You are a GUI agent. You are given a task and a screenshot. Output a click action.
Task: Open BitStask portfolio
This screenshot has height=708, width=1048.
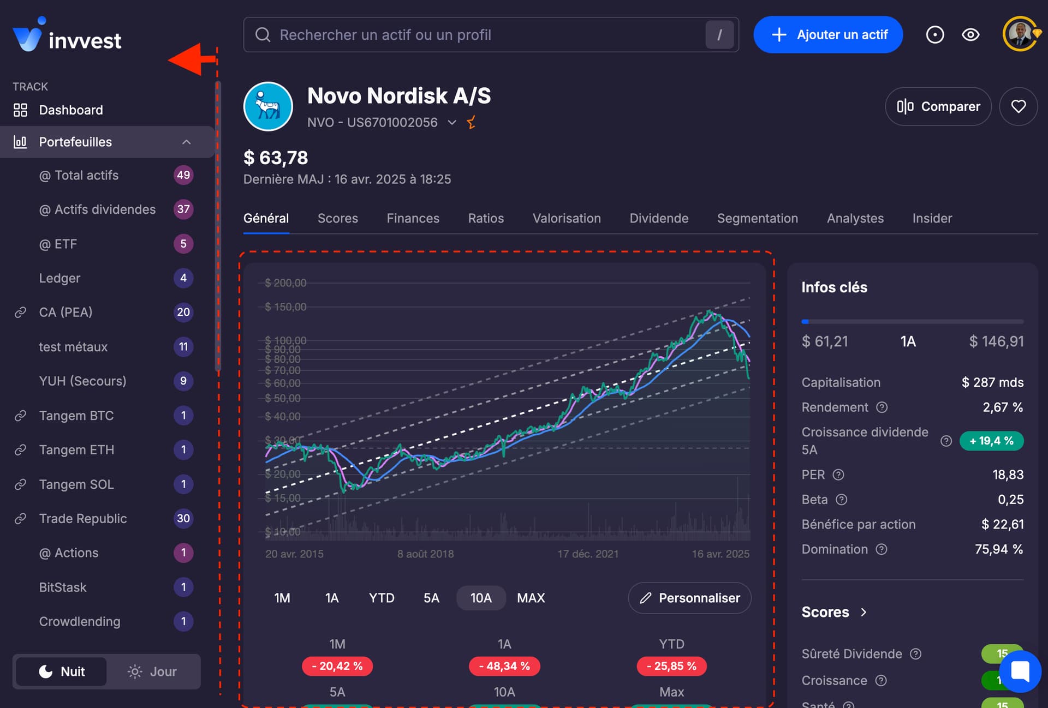107,587
